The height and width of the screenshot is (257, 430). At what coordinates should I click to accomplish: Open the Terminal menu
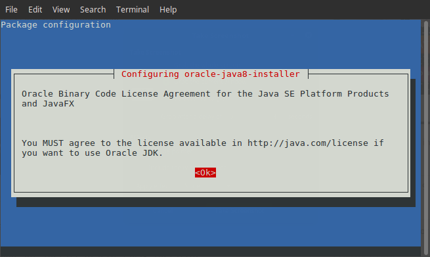pyautogui.click(x=133, y=10)
